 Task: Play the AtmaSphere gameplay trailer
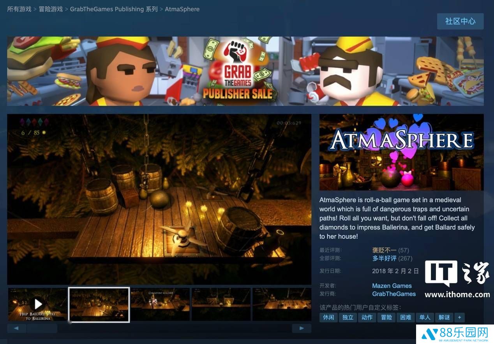pyautogui.click(x=38, y=304)
